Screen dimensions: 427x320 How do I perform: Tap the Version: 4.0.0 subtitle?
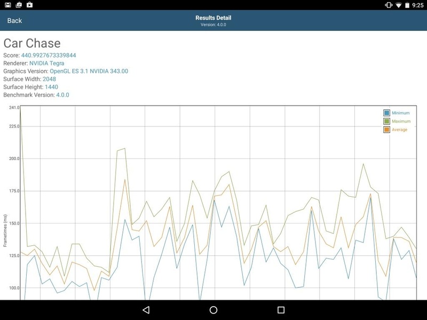[x=213, y=25]
